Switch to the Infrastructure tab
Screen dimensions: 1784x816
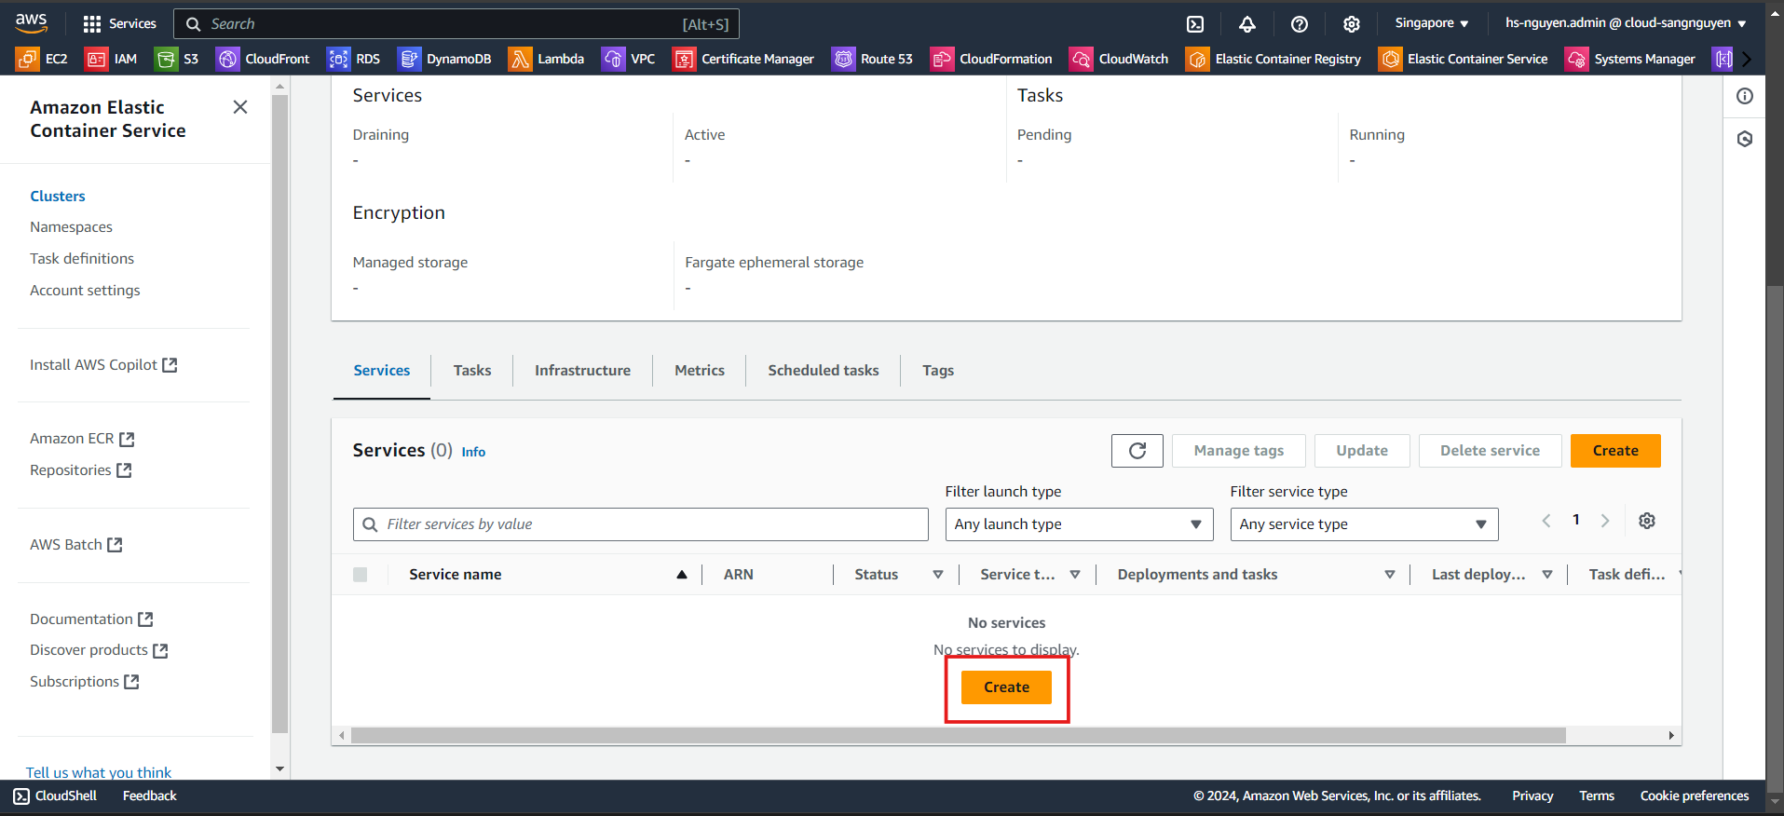[x=582, y=371]
